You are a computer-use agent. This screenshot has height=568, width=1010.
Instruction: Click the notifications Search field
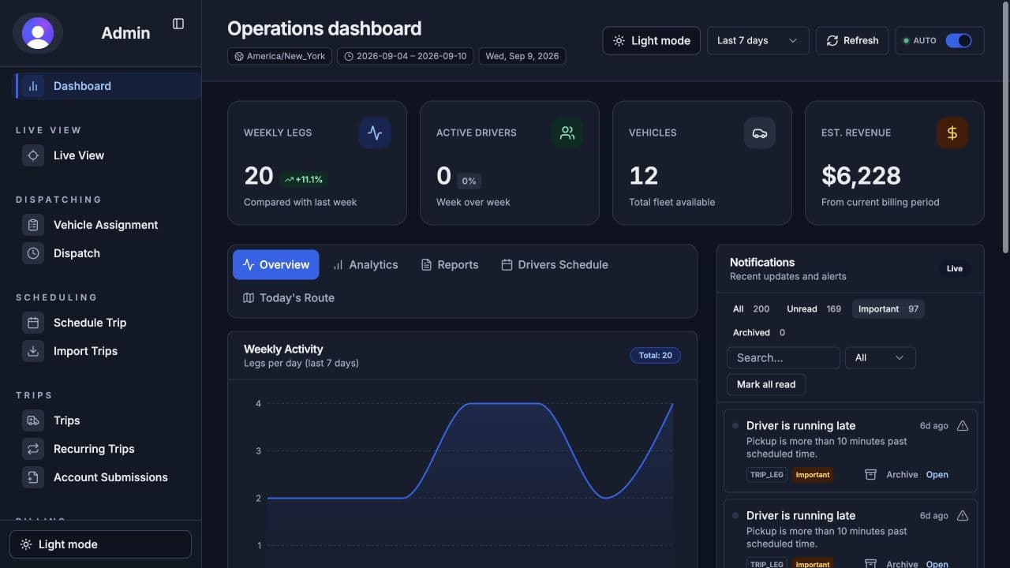tap(784, 357)
